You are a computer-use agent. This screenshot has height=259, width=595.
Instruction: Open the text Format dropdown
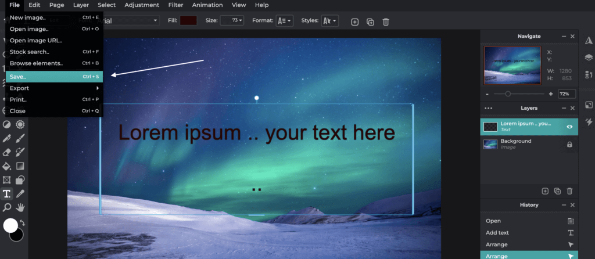pyautogui.click(x=285, y=21)
